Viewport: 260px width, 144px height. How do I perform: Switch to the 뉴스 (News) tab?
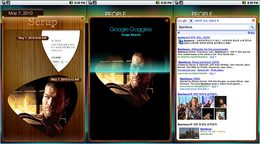(x=205, y=21)
